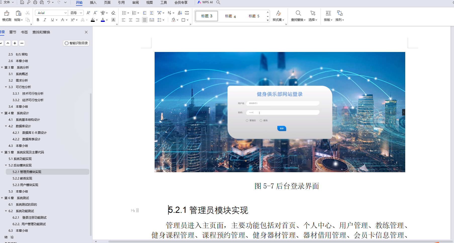Align text to the right
This screenshot has width=454, height=243.
[x=138, y=20]
